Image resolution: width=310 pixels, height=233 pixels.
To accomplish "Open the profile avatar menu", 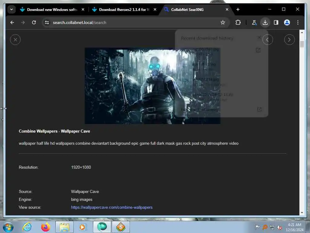I will (287, 22).
